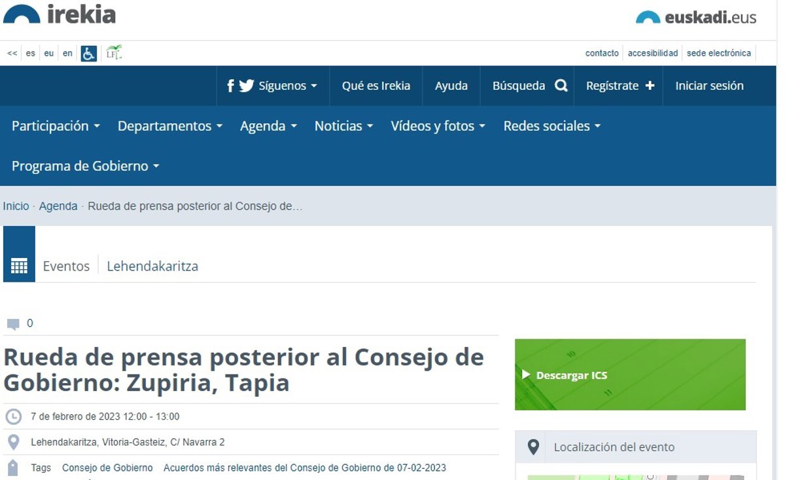Click the comment bubble icon
This screenshot has width=785, height=480.
(13, 323)
